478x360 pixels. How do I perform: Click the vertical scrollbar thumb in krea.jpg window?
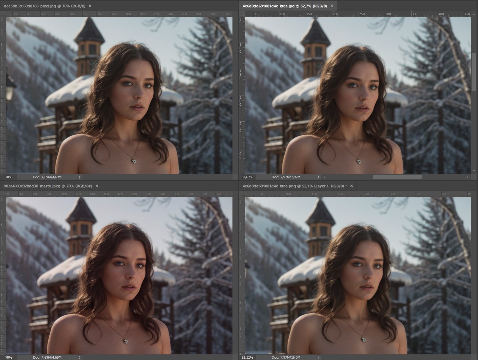(x=474, y=72)
